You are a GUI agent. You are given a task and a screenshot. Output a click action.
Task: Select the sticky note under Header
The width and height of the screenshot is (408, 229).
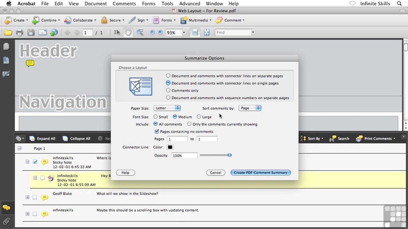point(30,63)
